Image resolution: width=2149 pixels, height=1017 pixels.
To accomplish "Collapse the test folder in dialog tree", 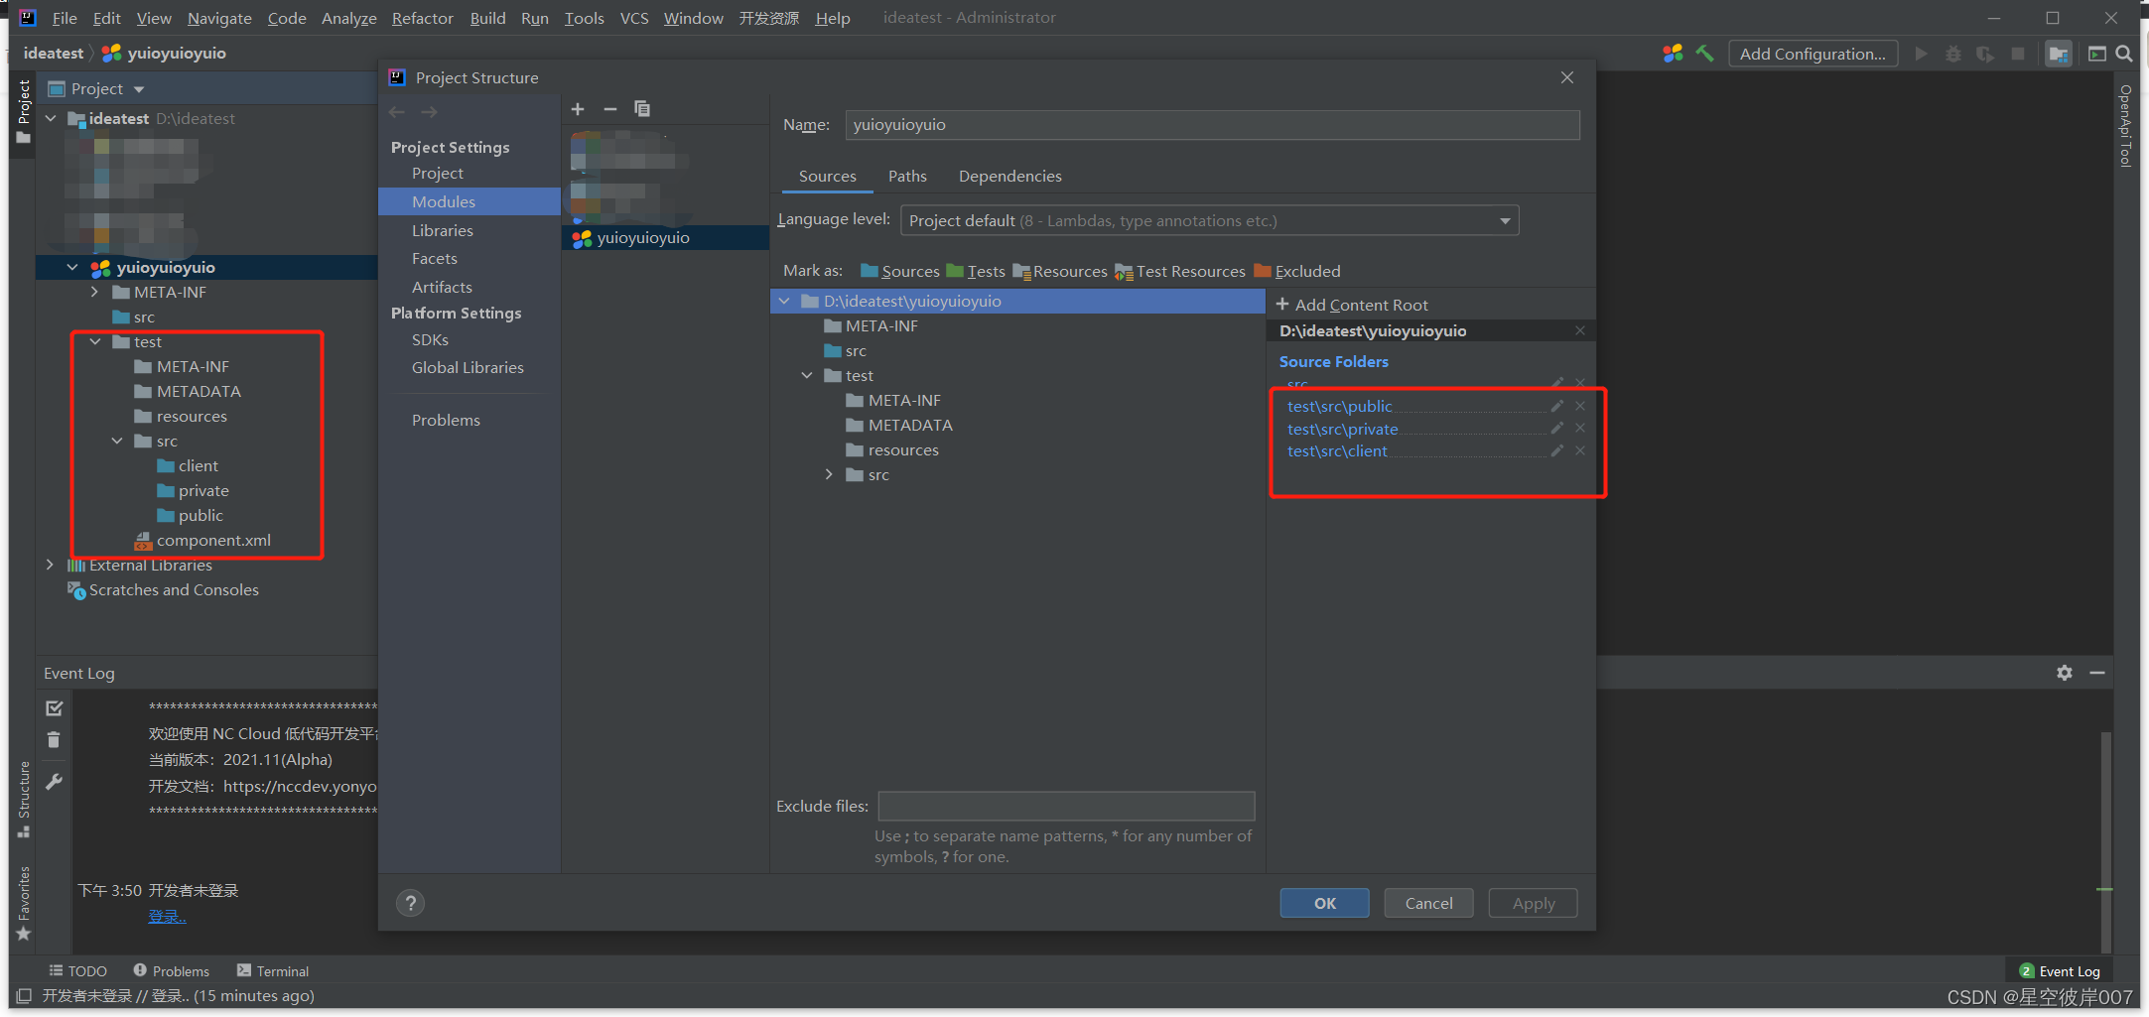I will pos(807,375).
